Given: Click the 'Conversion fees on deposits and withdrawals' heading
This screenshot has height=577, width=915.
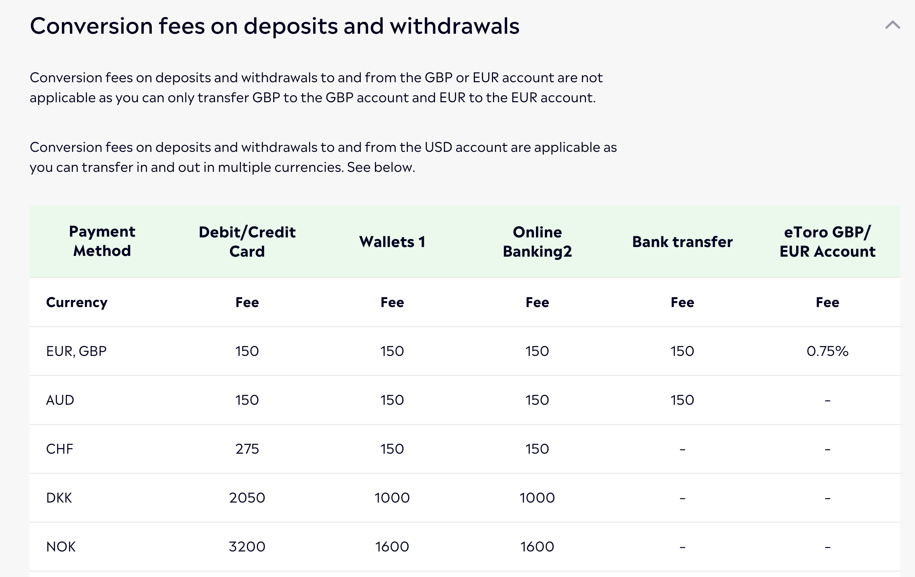Looking at the screenshot, I should 274,26.
